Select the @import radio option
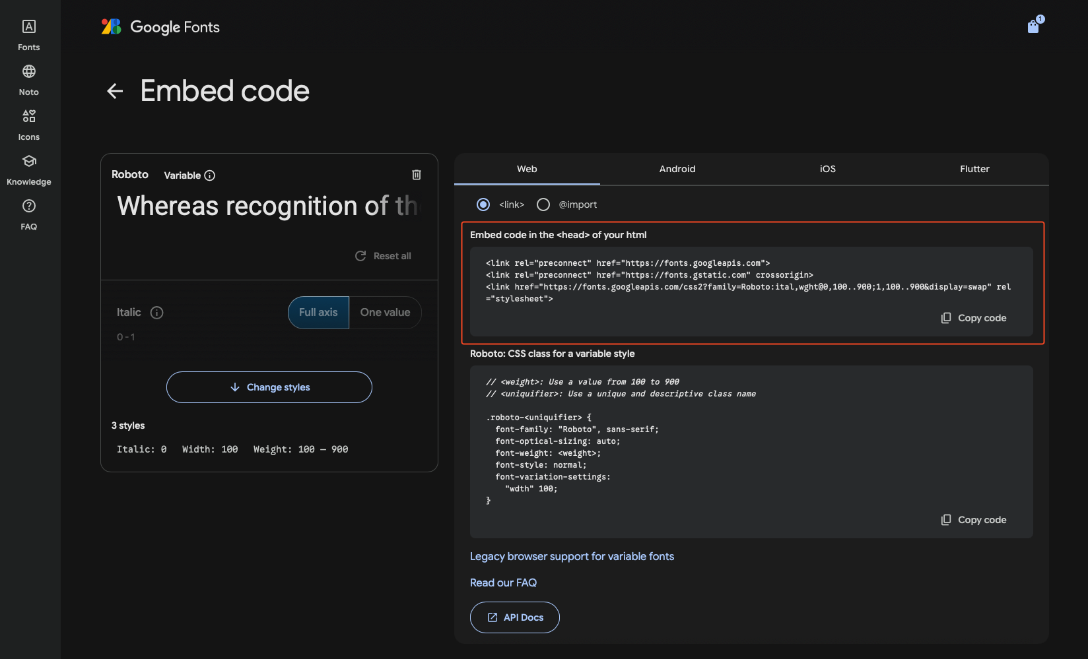Image resolution: width=1088 pixels, height=659 pixels. (543, 204)
